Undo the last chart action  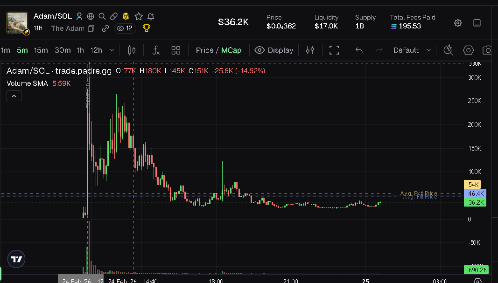click(359, 50)
